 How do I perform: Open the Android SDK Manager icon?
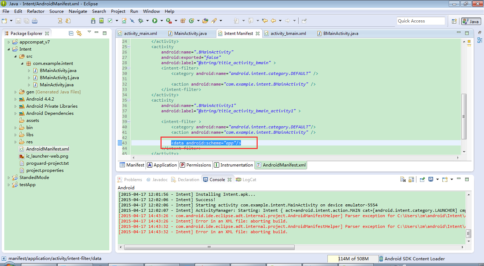[93, 21]
